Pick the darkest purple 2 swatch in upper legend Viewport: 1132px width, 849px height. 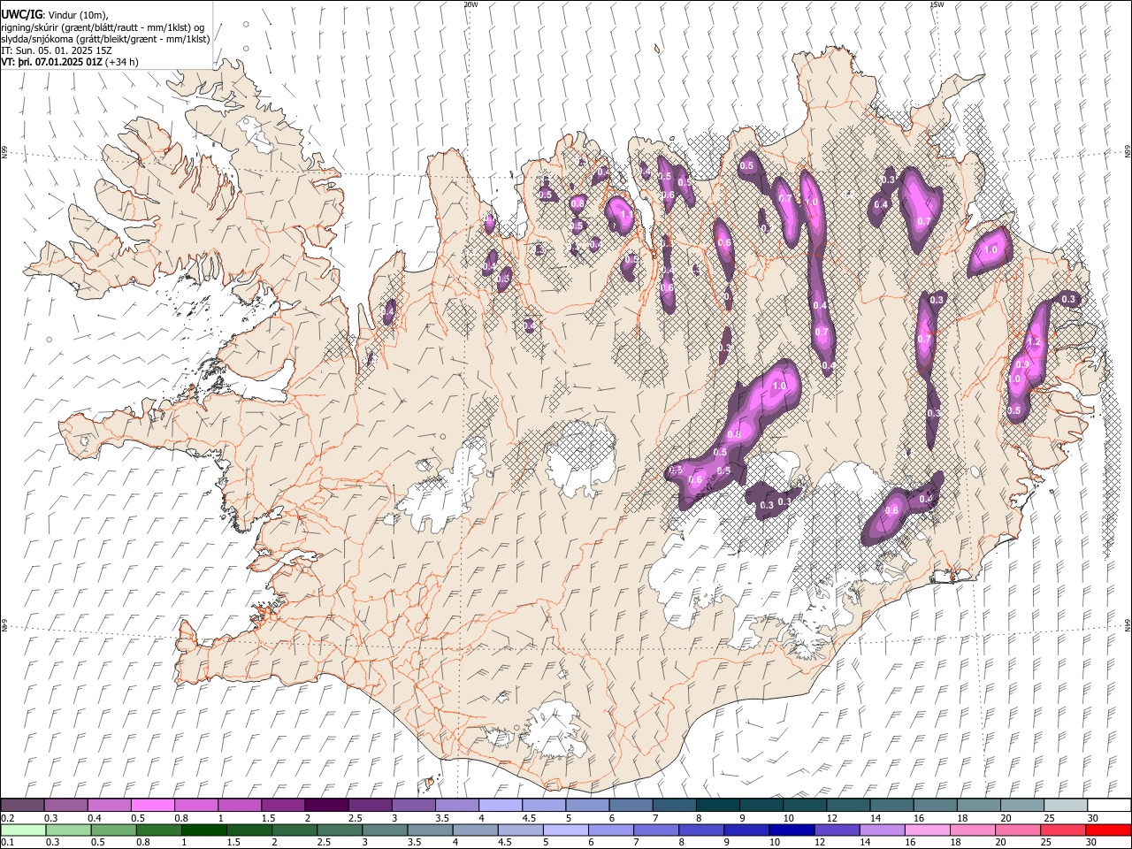(325, 806)
